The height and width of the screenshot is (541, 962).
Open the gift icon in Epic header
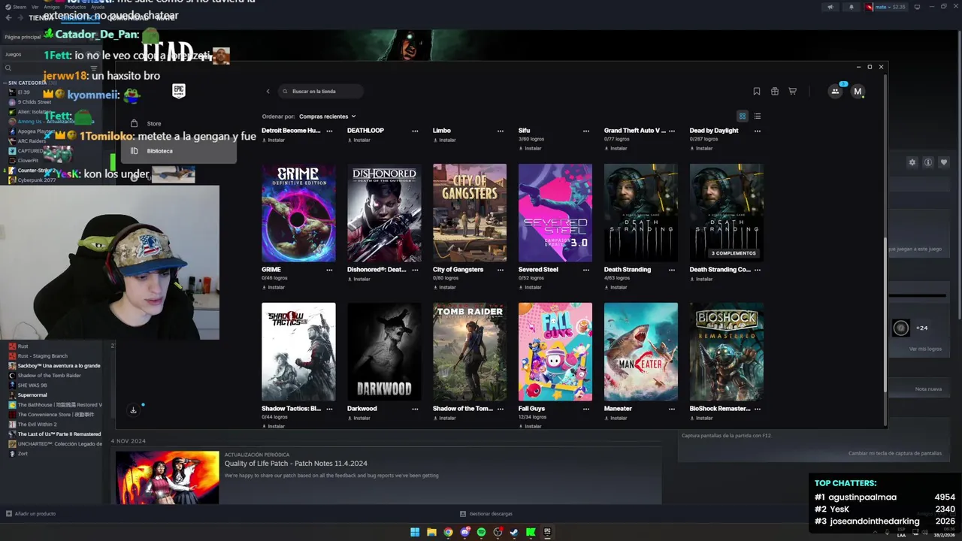click(x=775, y=92)
